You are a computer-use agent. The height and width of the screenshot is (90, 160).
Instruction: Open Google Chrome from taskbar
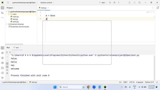(88, 87)
